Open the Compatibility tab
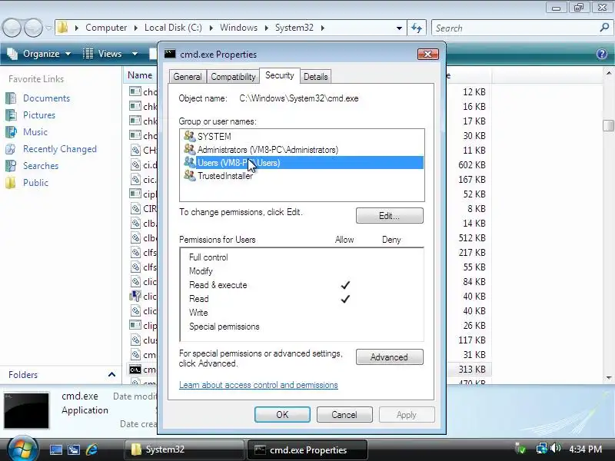Image resolution: width=615 pixels, height=461 pixels. (233, 76)
